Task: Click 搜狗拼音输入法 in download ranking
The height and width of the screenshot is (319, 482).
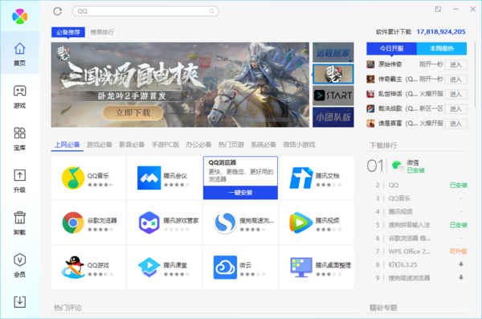Action: pos(409,225)
